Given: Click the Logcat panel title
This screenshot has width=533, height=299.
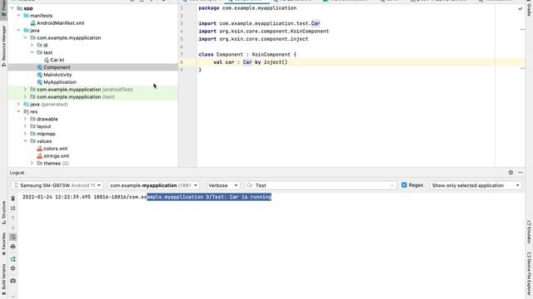Looking at the screenshot, I should [17, 173].
